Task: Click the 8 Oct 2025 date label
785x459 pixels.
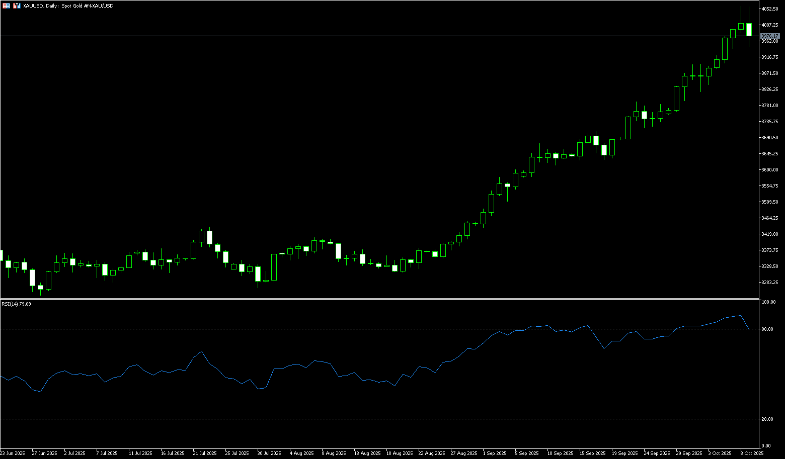Action: tap(752, 453)
